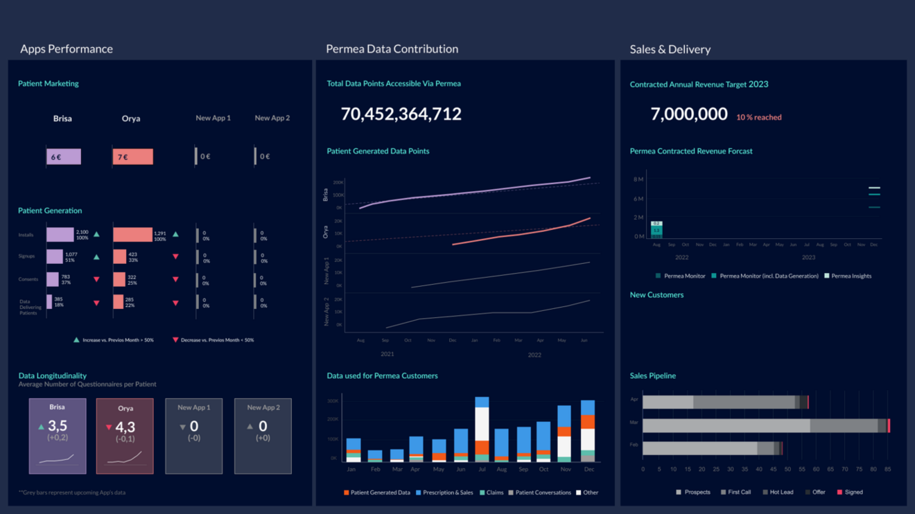Screen dimensions: 915x514
Task: Select the Apps Performance section heading
Action: (67, 49)
